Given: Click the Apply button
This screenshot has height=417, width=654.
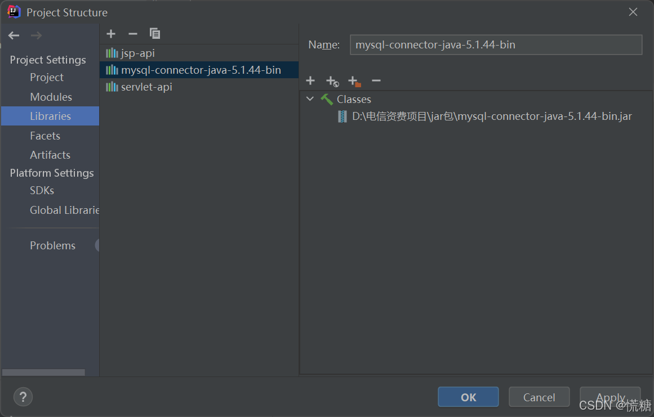Looking at the screenshot, I should [x=610, y=397].
